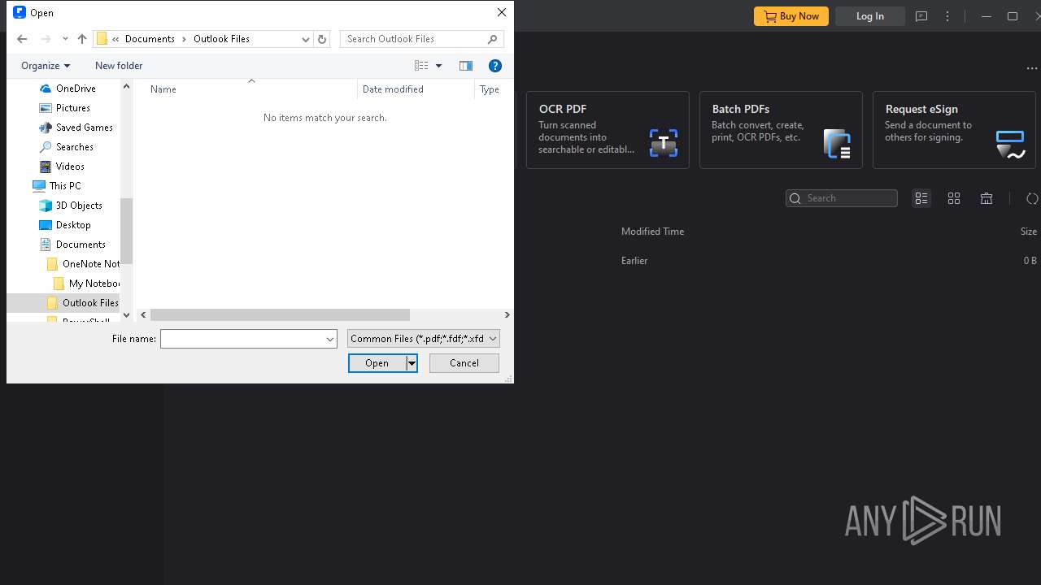Click the horizontal scrollbar in file list

[x=280, y=314]
